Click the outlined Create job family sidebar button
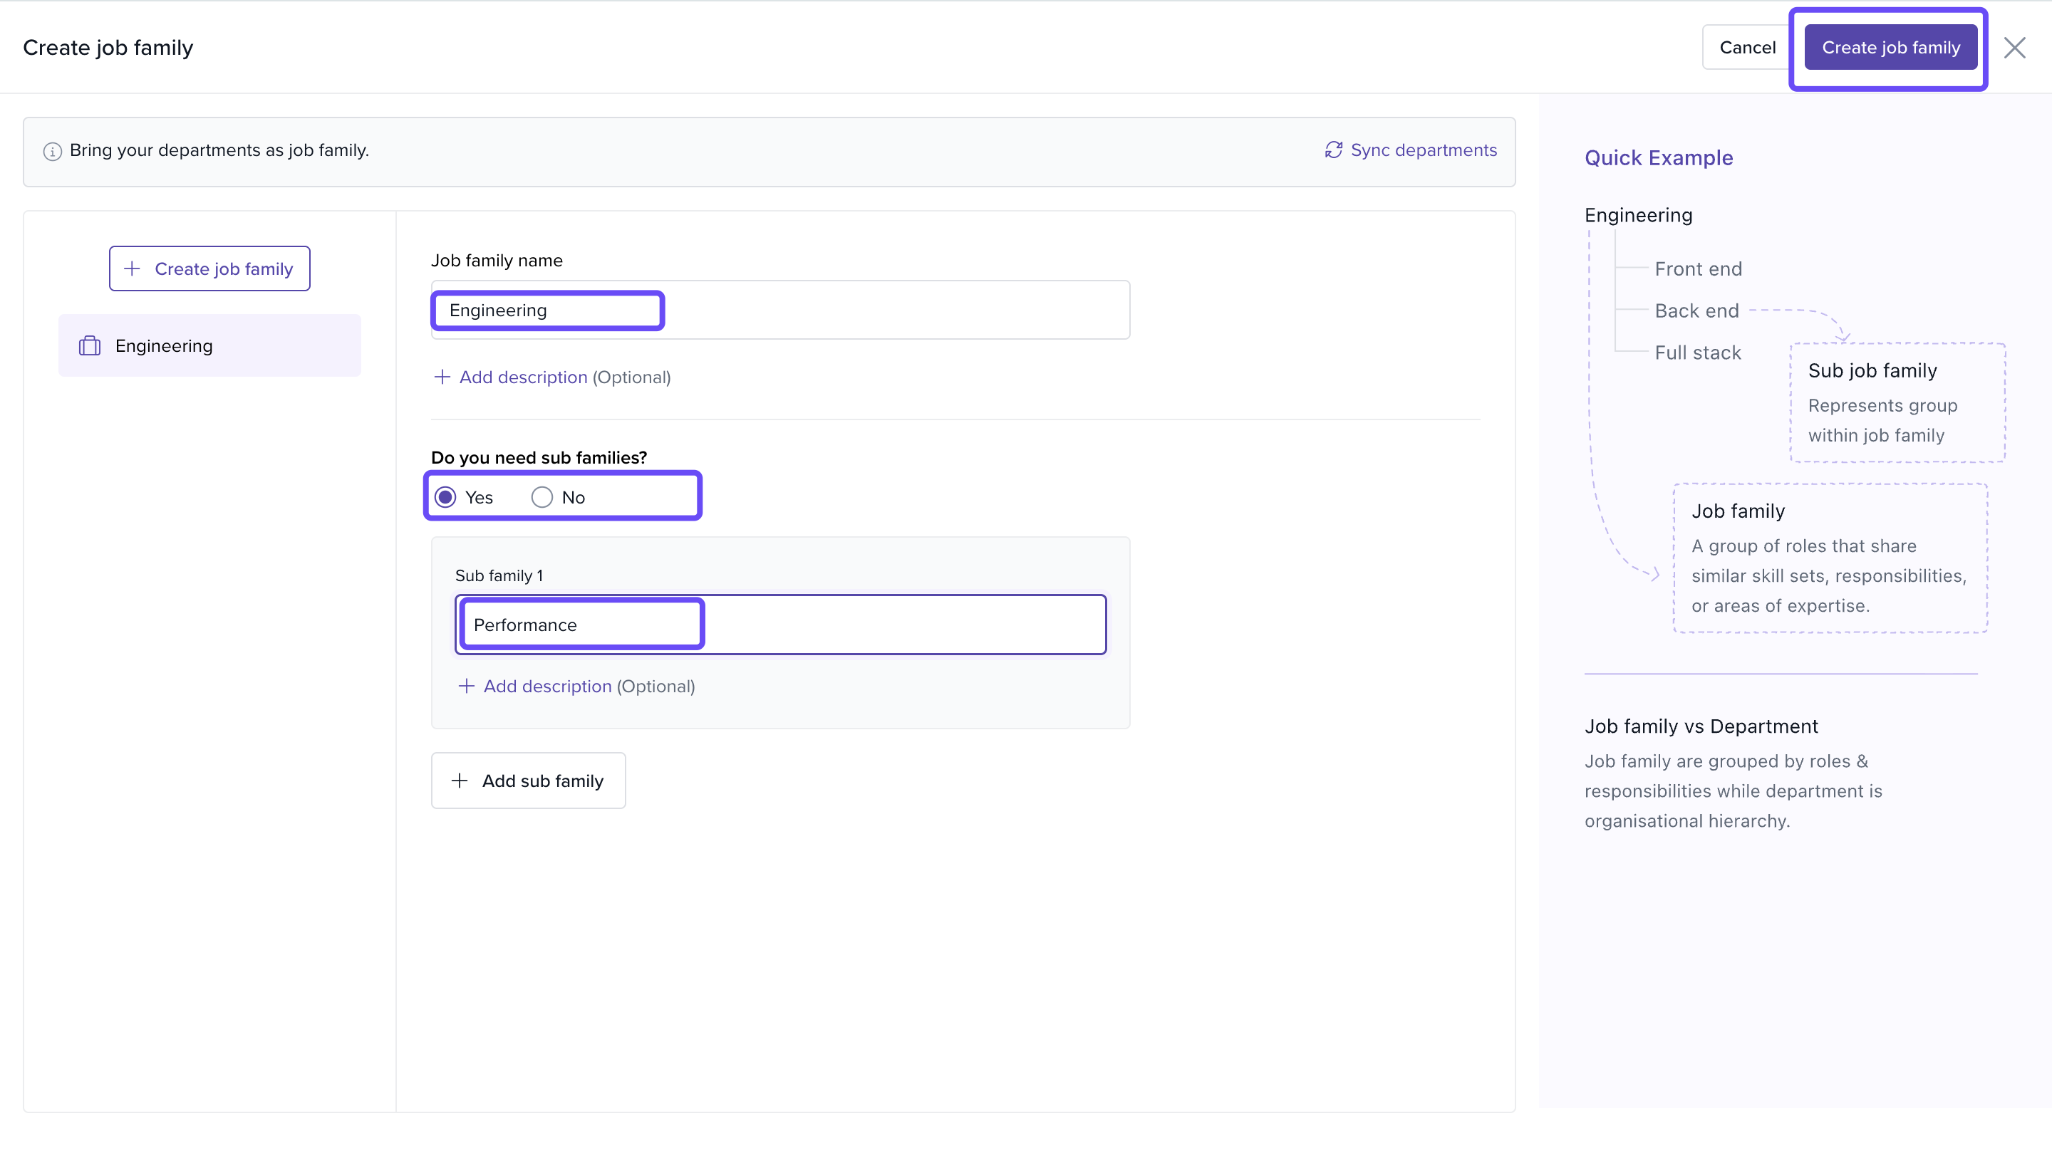Viewport: 2052px width, 1158px height. [x=209, y=268]
